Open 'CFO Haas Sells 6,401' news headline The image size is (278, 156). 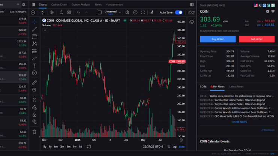244,116
